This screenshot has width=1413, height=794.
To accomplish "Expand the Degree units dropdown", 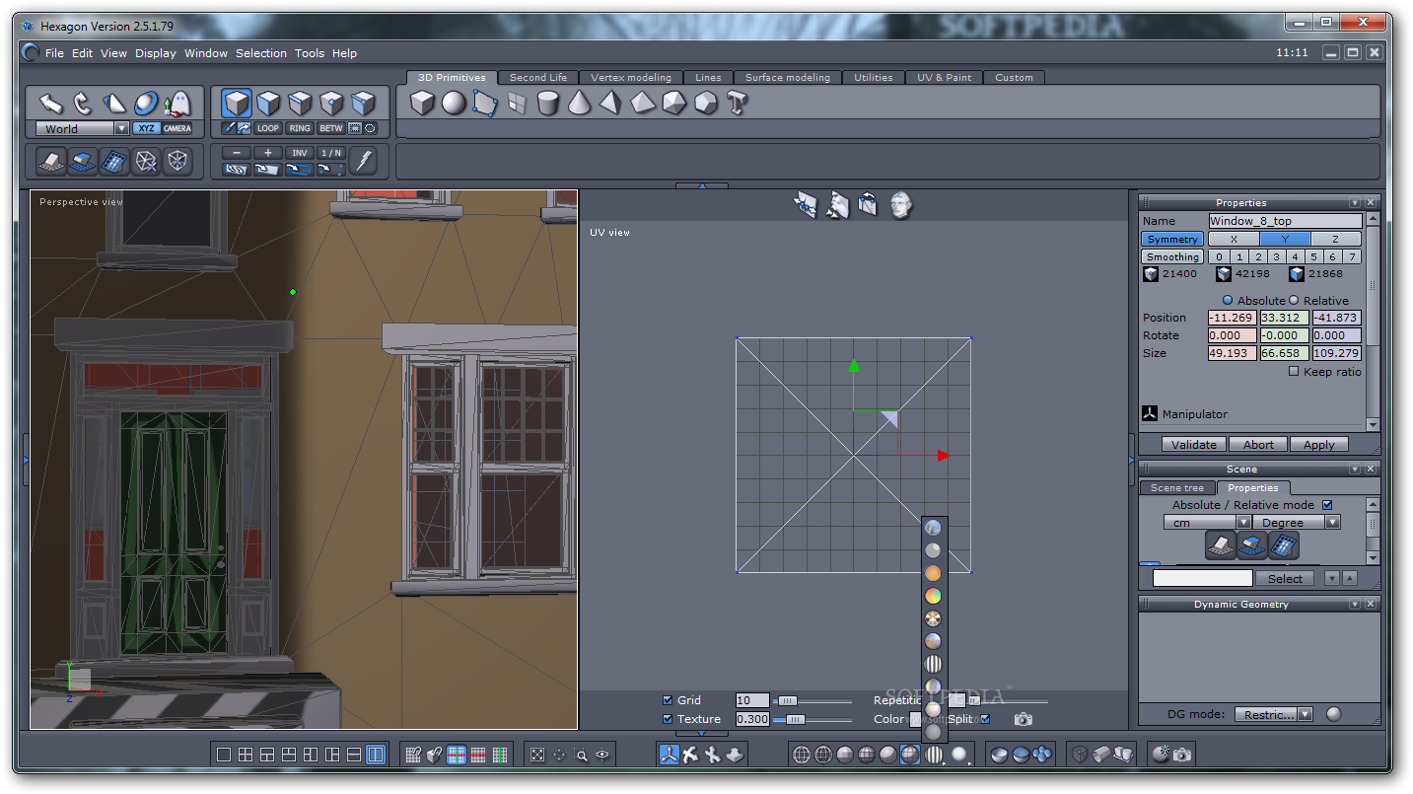I will point(1332,523).
